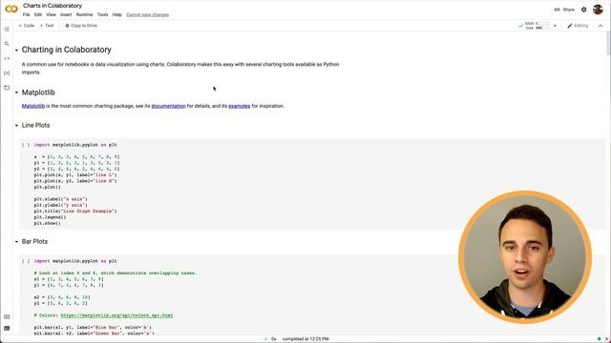Click the Share button
The height and width of the screenshot is (343, 611).
click(564, 10)
